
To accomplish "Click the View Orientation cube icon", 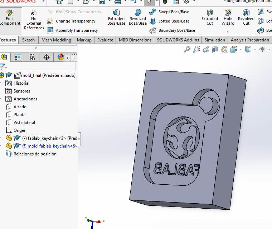I will (x=233, y=49).
